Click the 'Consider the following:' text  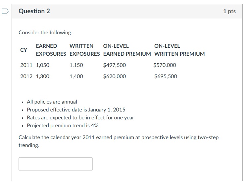pyautogui.click(x=45, y=33)
